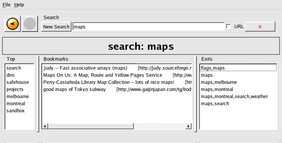Click the pane divider between Top and Bookmarks
Image resolution: width=282 pixels, height=143 pixels.
tap(38, 94)
